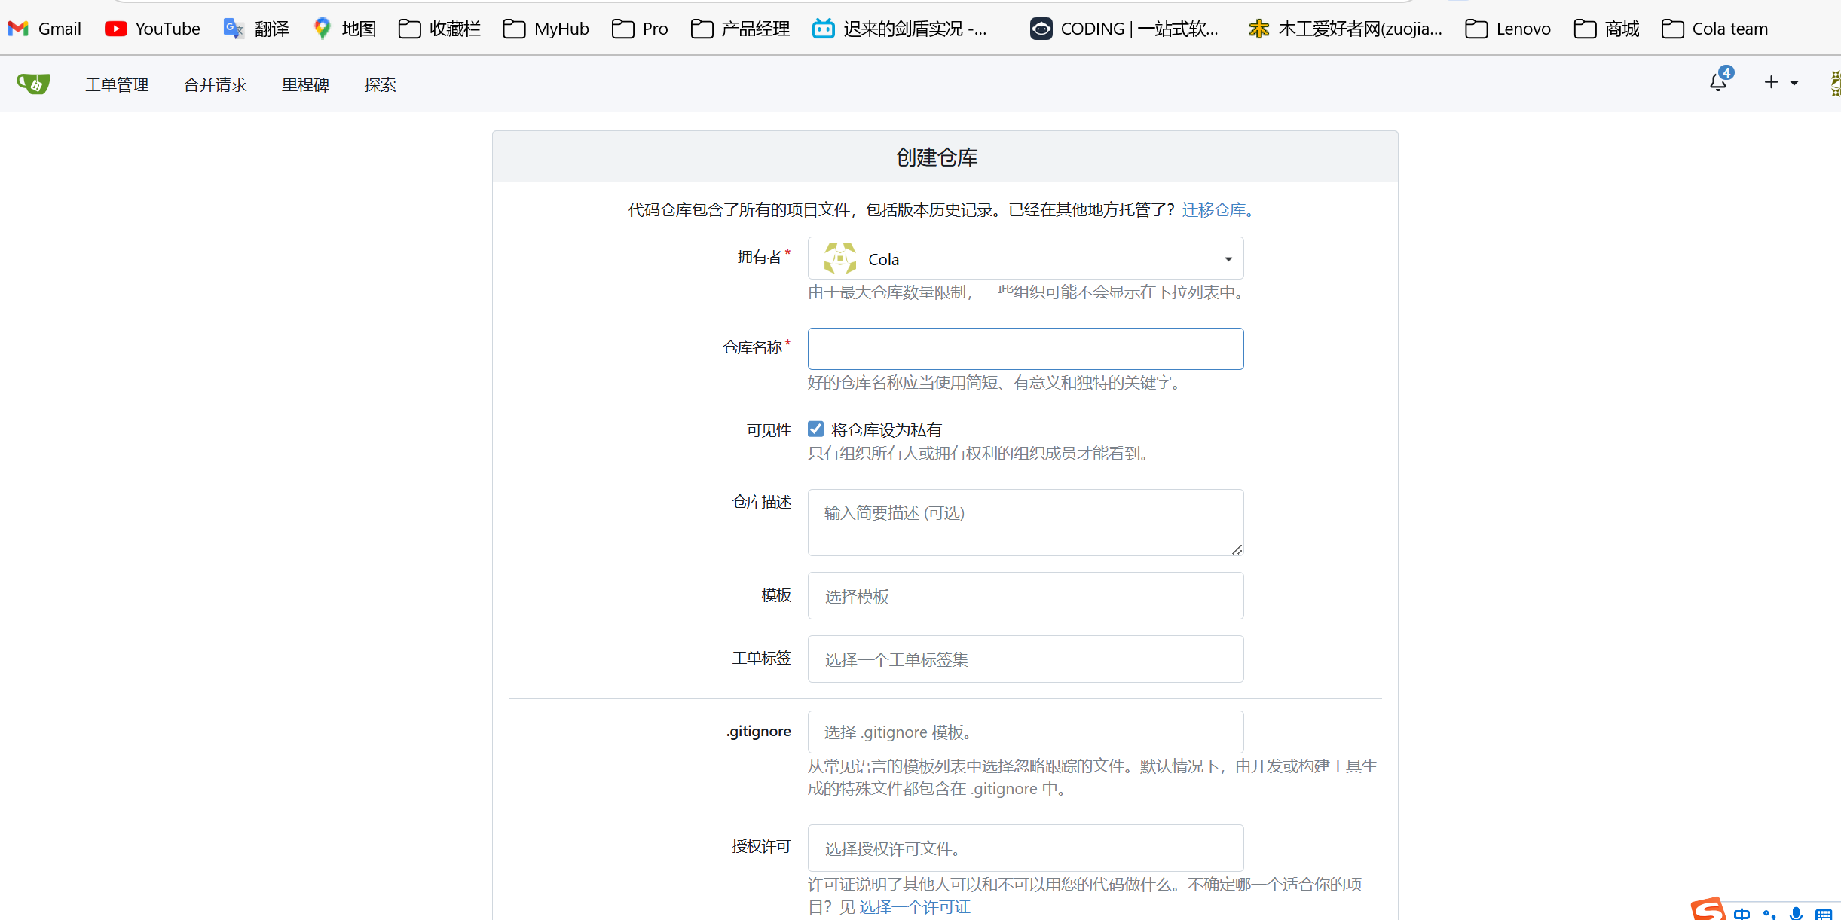Open the 木工爱好者网 bookmark
This screenshot has height=920, width=1841.
pyautogui.click(x=1345, y=29)
